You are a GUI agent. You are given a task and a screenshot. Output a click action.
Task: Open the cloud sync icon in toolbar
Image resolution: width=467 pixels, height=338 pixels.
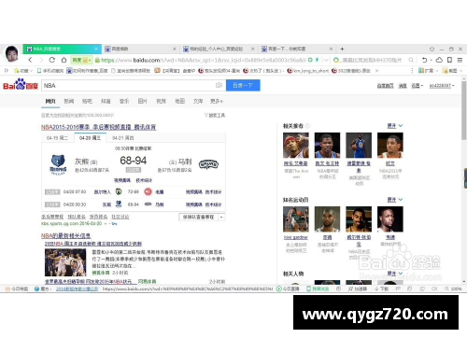[439, 60]
